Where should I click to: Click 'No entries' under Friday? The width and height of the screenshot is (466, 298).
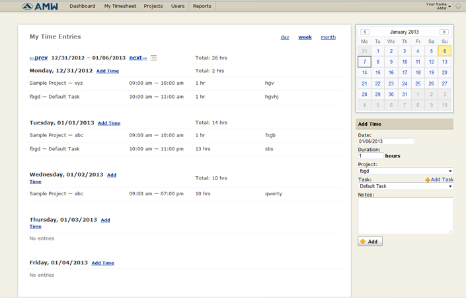click(x=42, y=275)
